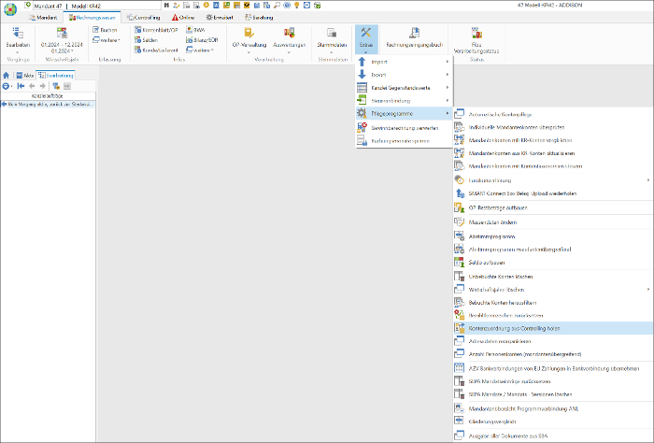Image resolution: width=654 pixels, height=443 pixels.
Task: Choose SEPA Mandatseinträge zurücksetzen
Action: (553, 381)
